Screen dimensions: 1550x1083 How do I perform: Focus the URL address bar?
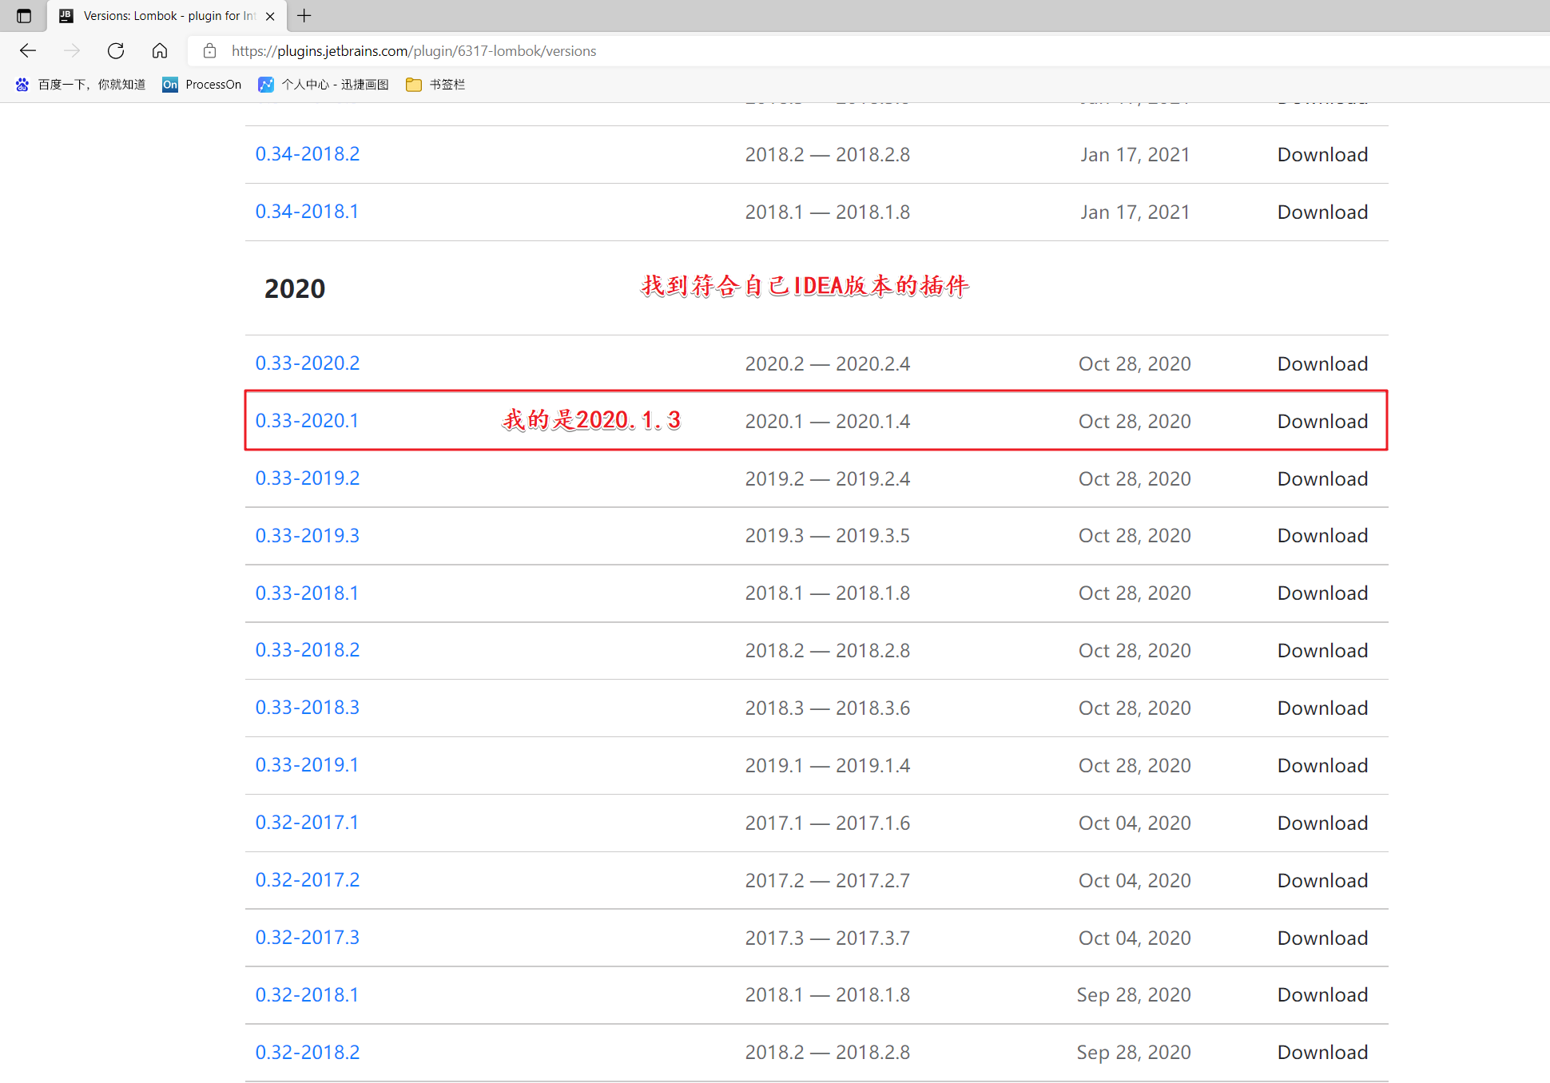pos(719,51)
